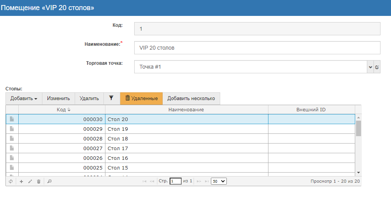The width and height of the screenshot is (391, 199).
Task: Click the plus icon to add row
Action: (21, 181)
